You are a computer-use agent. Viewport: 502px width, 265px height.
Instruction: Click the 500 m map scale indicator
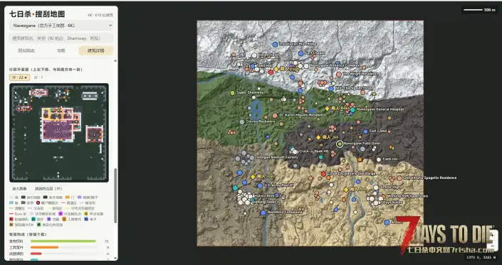pyautogui.click(x=479, y=10)
